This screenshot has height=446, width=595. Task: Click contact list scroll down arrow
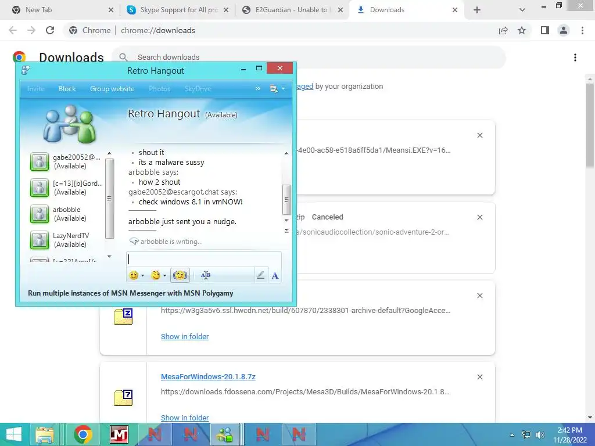[x=109, y=257]
